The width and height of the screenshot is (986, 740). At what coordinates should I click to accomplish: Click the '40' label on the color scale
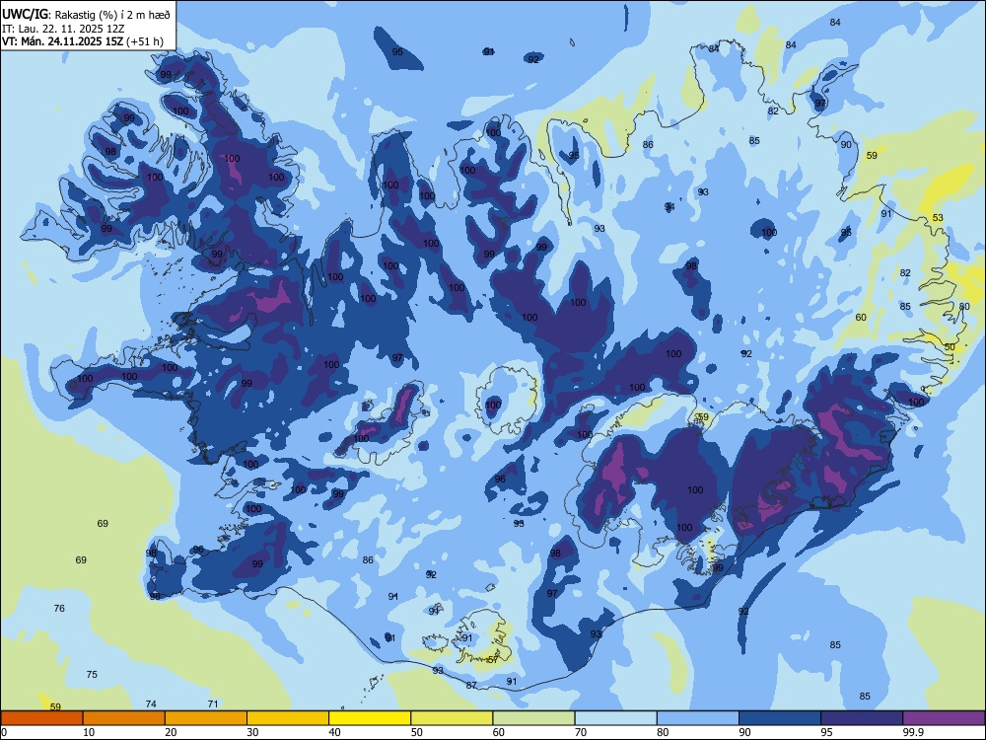click(x=335, y=732)
